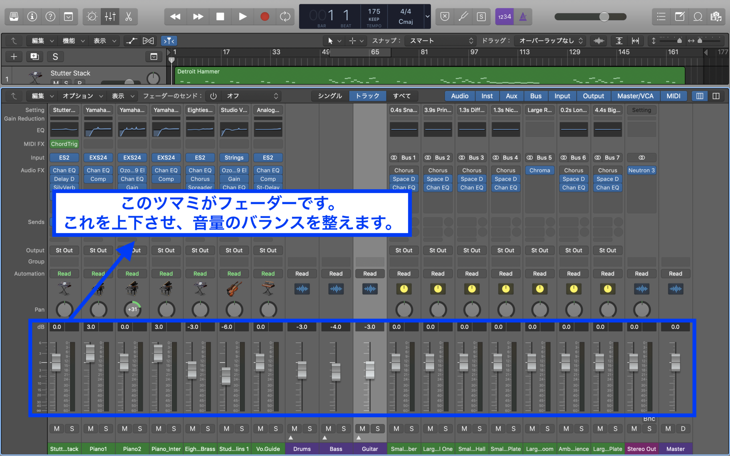Click the scissors split tool icon

129,16
